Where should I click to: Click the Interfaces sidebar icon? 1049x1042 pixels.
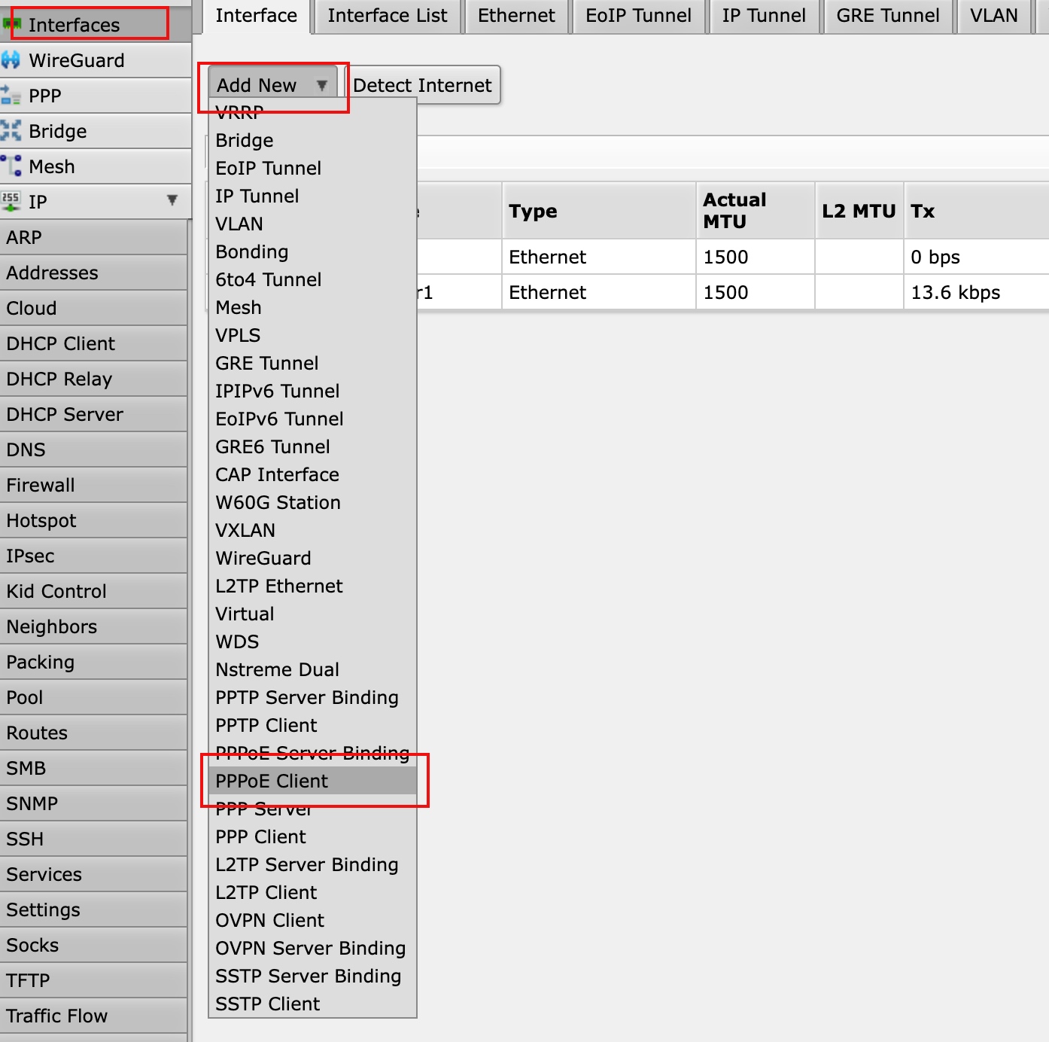[11, 25]
